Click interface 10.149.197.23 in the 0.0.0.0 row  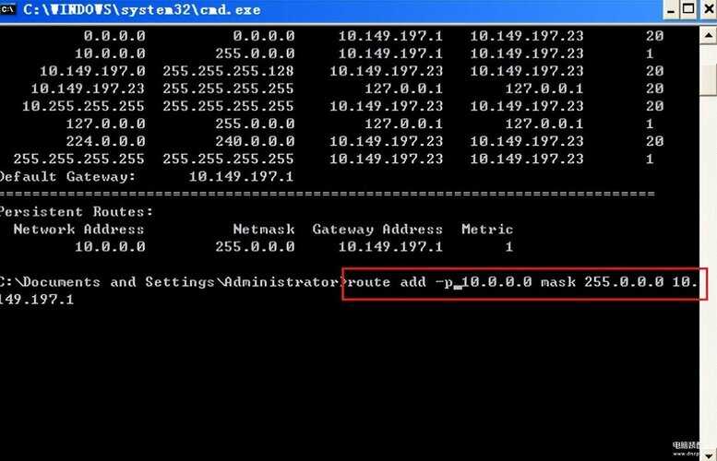click(527, 36)
